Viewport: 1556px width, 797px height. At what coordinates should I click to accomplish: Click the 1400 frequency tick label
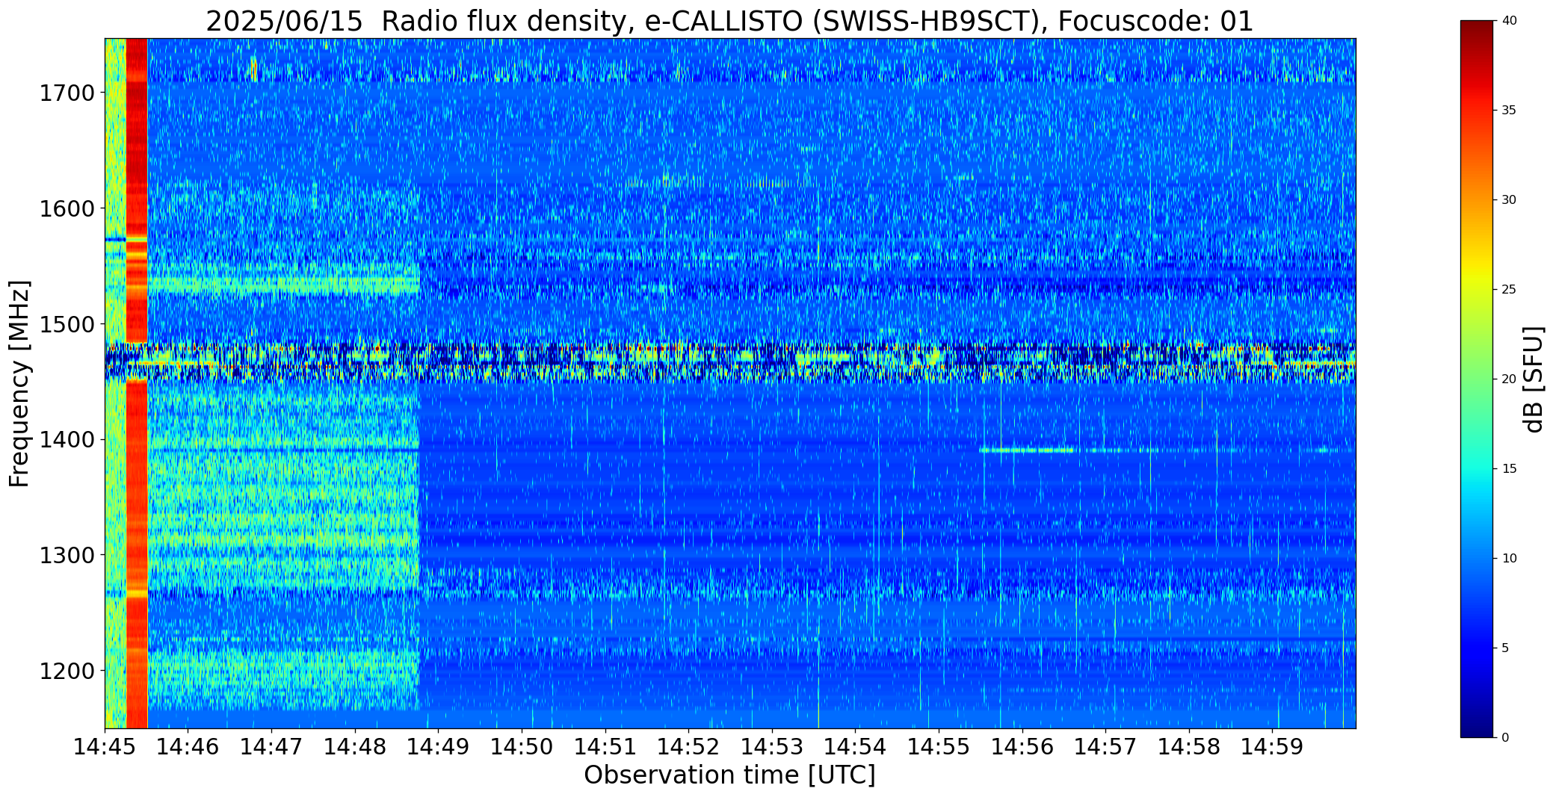[67, 439]
